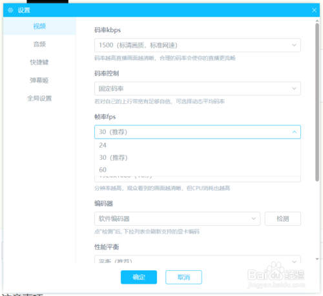Switch to the 音频 settings tab
Image resolution: width=323 pixels, height=296 pixels.
[x=39, y=44]
